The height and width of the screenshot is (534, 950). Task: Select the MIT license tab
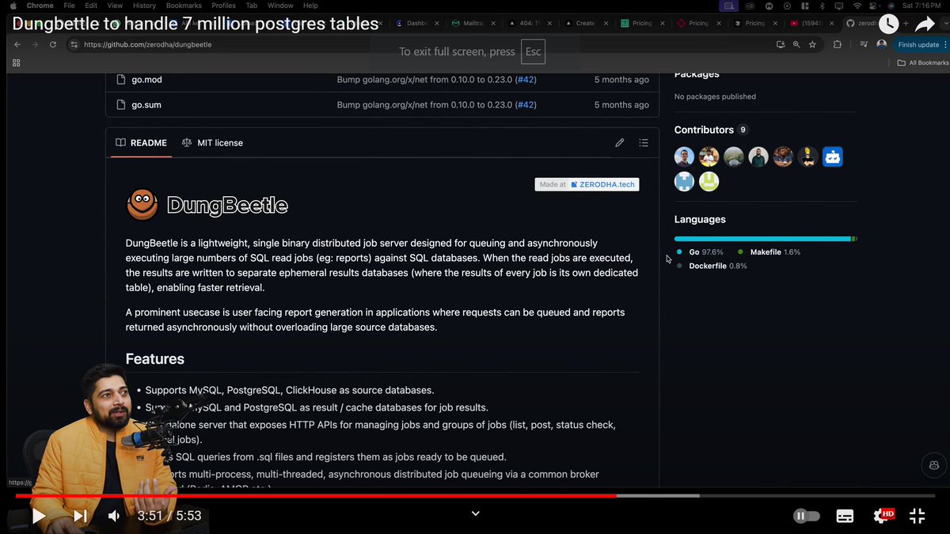click(212, 142)
